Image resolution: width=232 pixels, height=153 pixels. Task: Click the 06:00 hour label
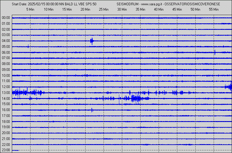click(6, 53)
